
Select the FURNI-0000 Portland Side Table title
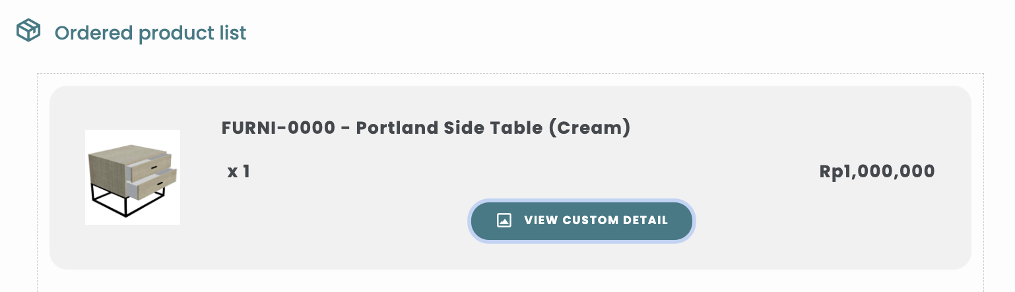(426, 128)
